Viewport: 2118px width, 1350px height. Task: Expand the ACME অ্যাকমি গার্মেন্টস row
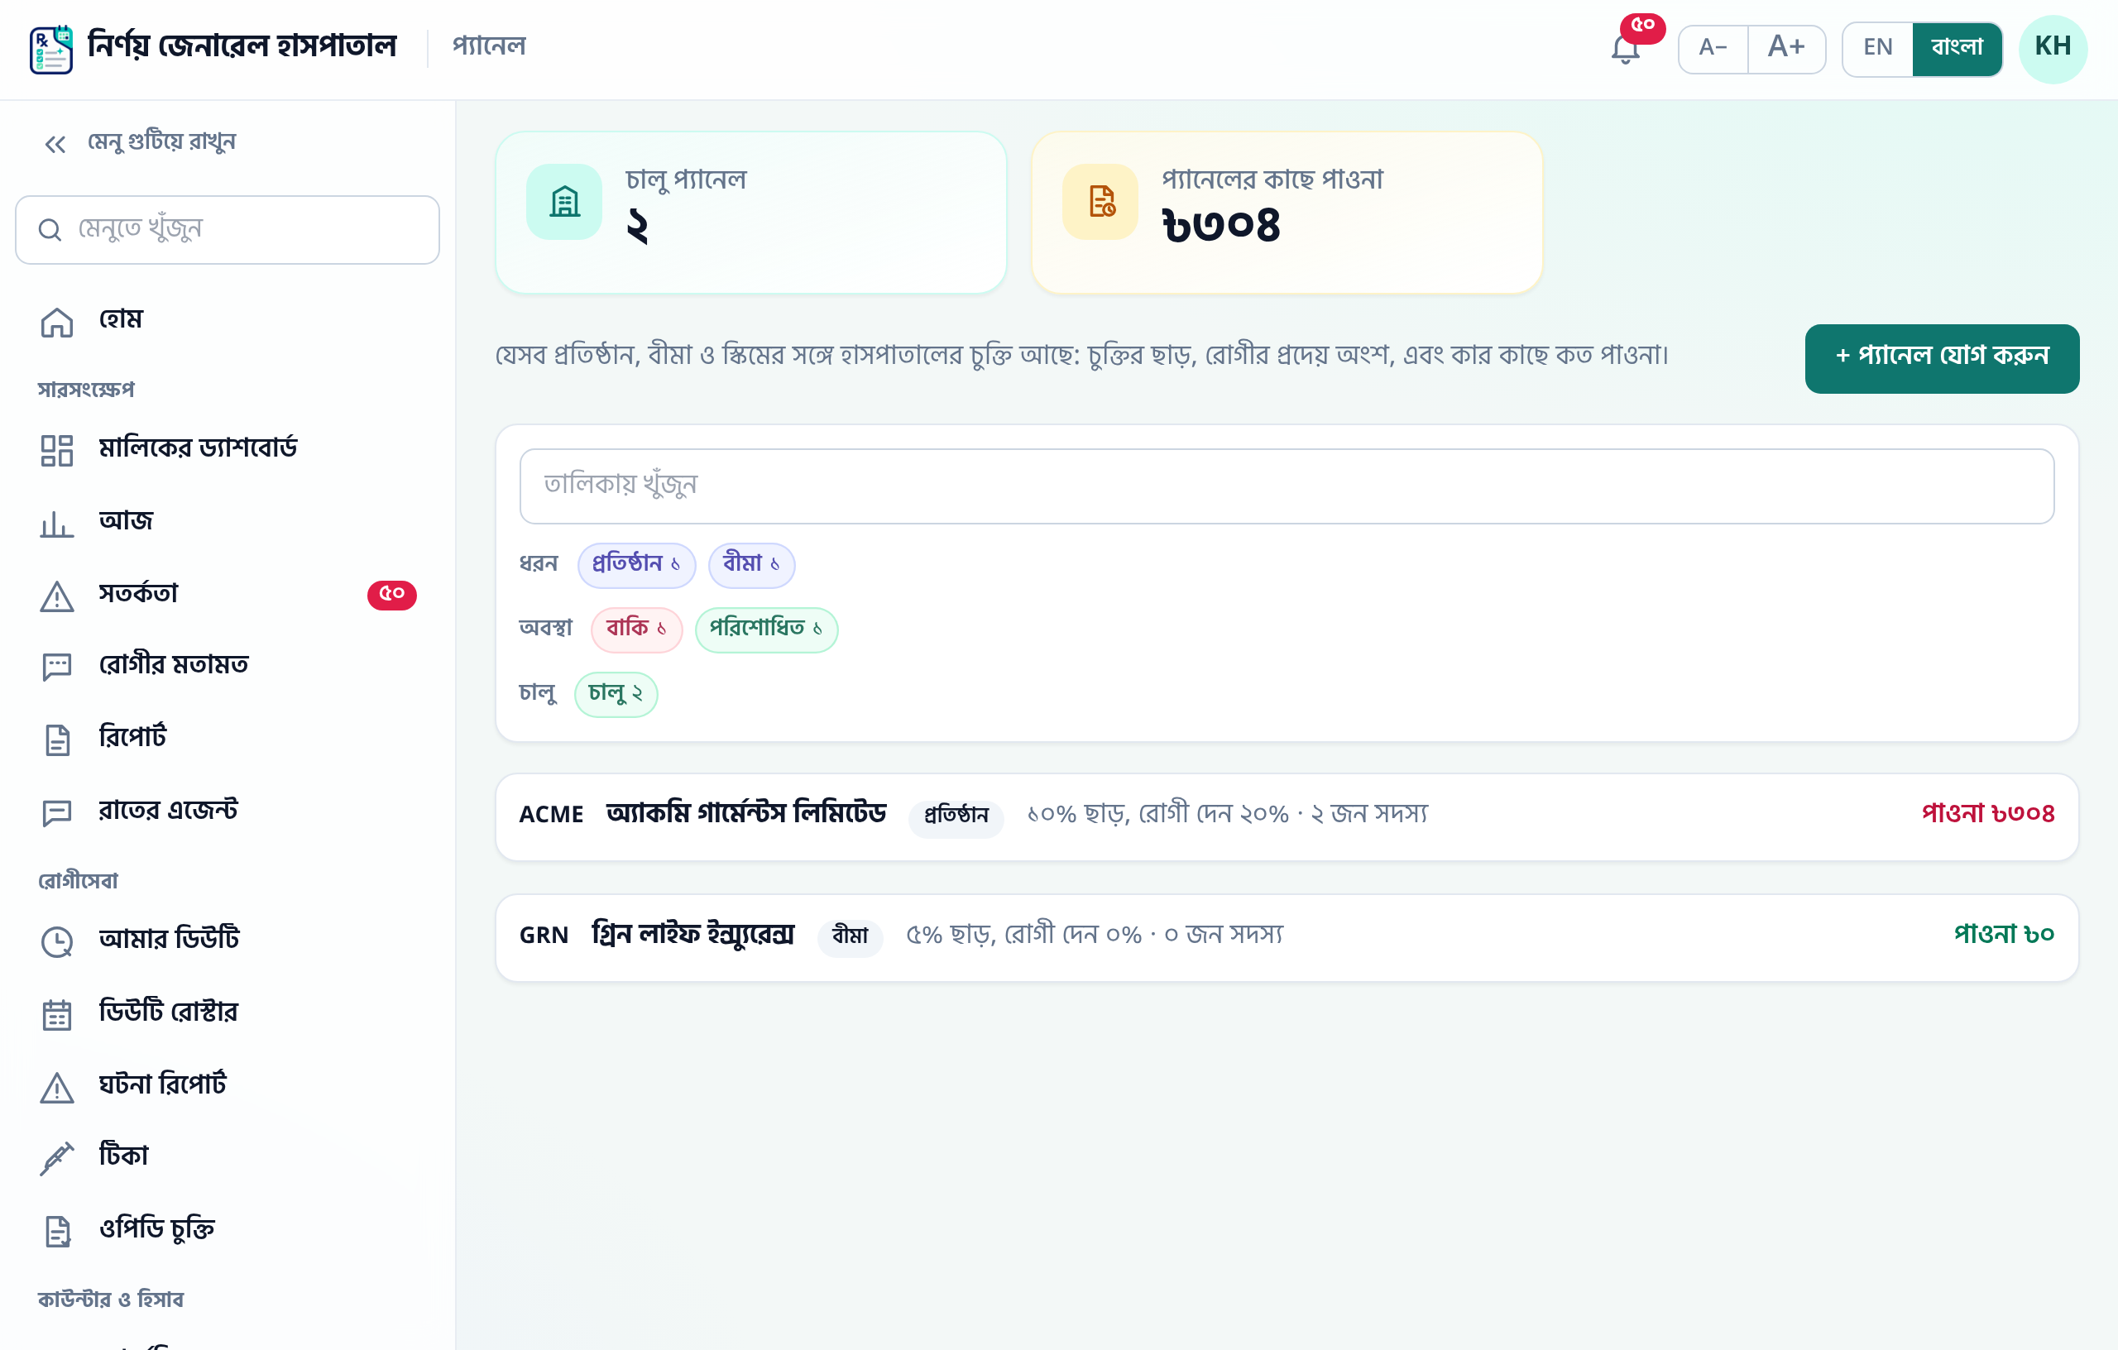(1287, 817)
